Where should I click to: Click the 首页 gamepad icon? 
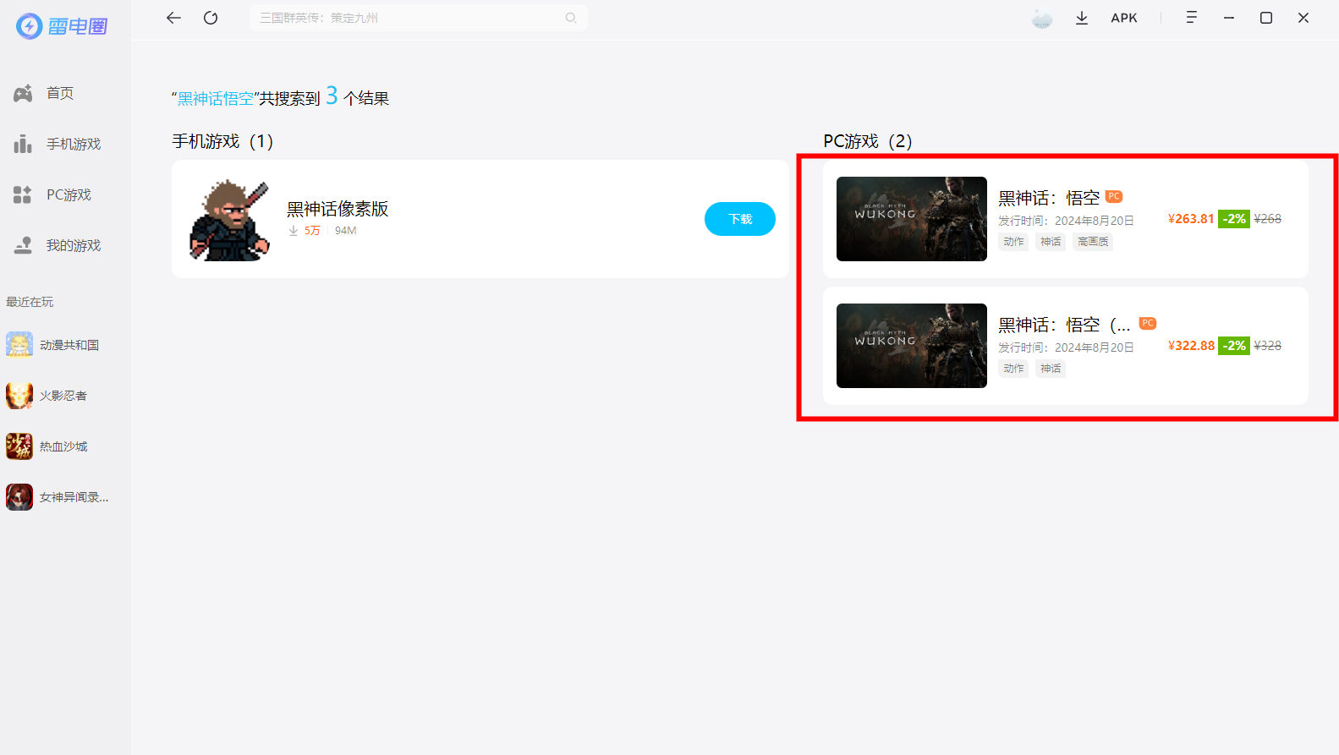pyautogui.click(x=23, y=93)
